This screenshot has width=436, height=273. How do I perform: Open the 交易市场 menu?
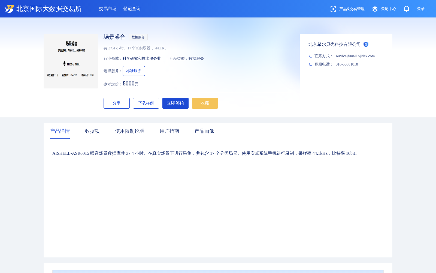(108, 9)
